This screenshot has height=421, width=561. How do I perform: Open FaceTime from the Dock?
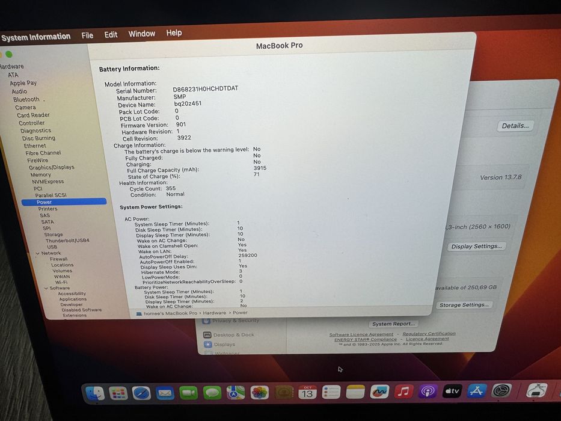189,393
